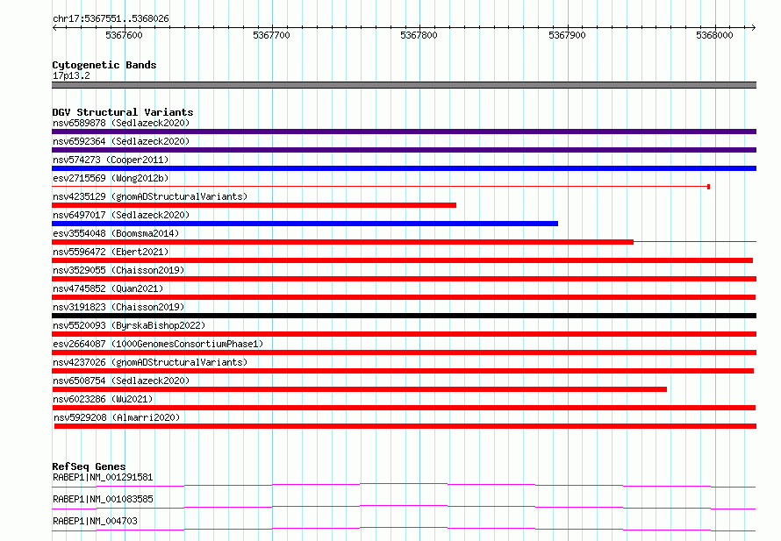Image resolution: width=781 pixels, height=541 pixels.
Task: Select the magenta line for RABEP1|NM_004703
Action: click(x=404, y=529)
